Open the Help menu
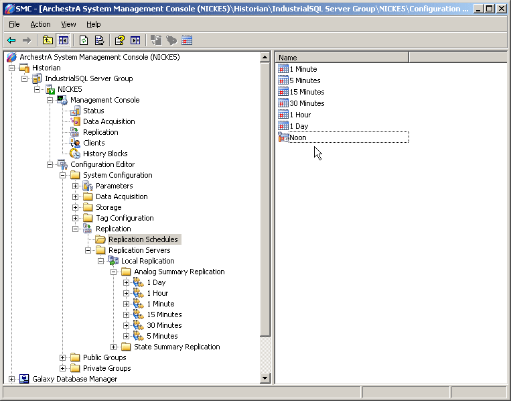Screen dimensions: 511x401 click(94, 24)
